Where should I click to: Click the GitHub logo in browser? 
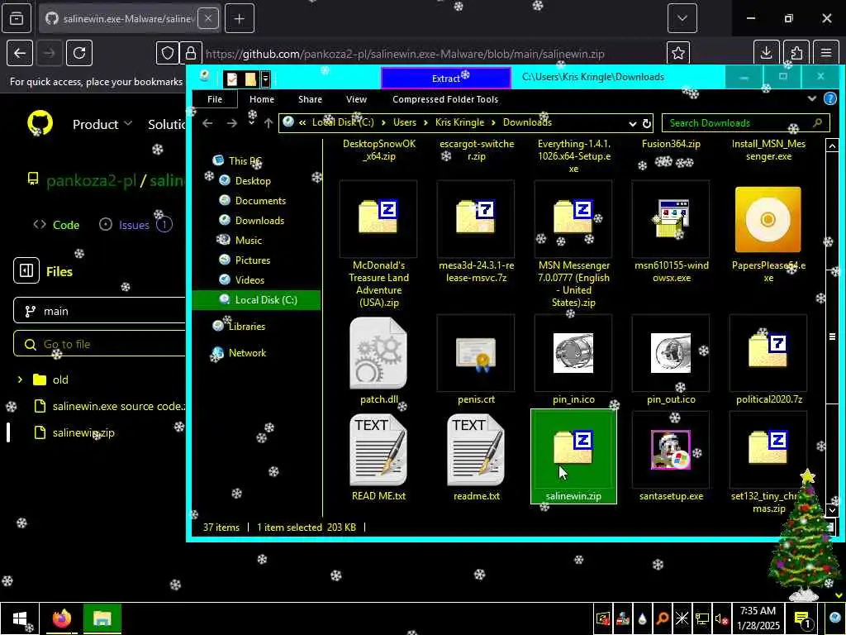tap(40, 124)
